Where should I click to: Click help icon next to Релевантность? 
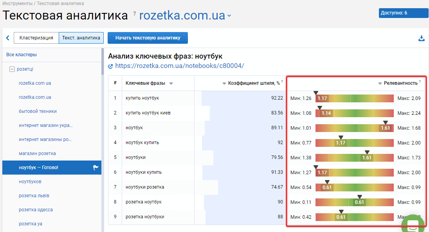click(420, 81)
